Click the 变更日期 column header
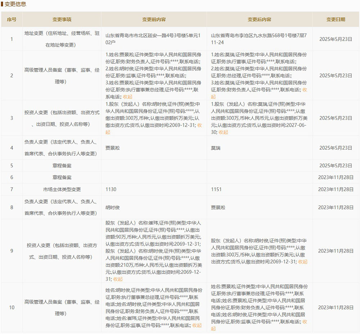The width and height of the screenshot is (360, 334). (336, 19)
